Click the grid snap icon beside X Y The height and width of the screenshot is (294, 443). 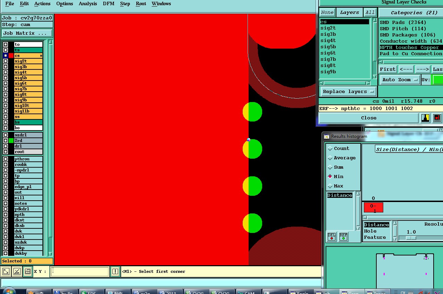coord(27,271)
